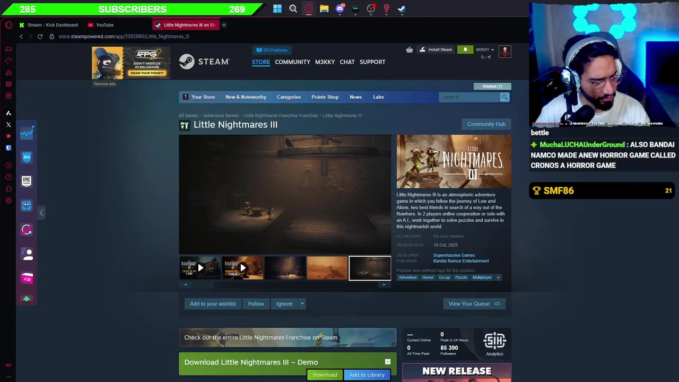679x382 pixels.
Task: Click the Horror tag
Action: tap(428, 277)
